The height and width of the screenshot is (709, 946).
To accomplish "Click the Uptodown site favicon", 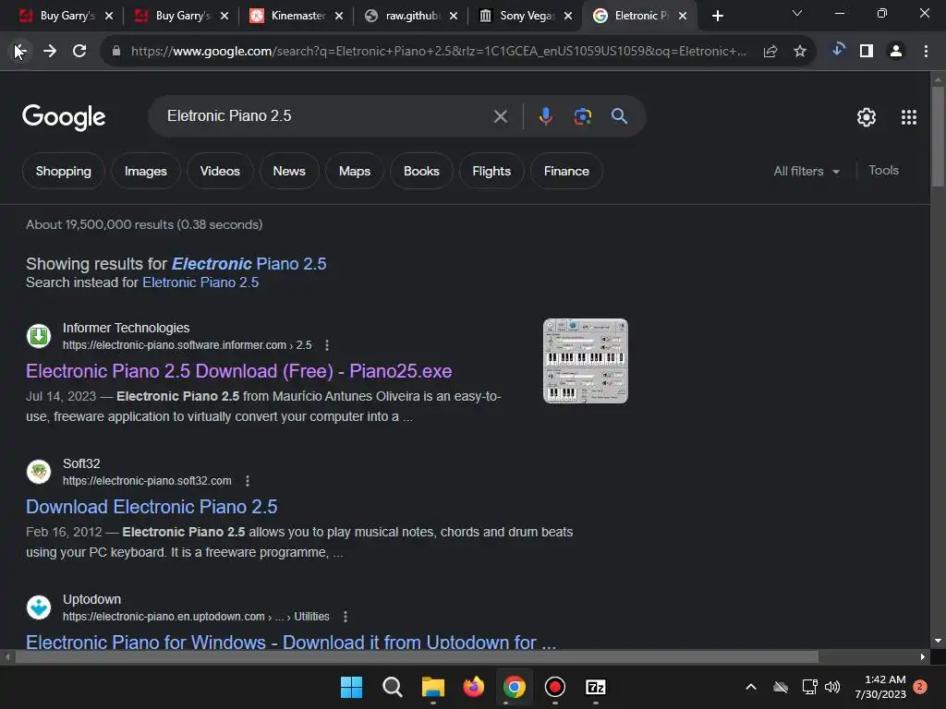I will 39,607.
